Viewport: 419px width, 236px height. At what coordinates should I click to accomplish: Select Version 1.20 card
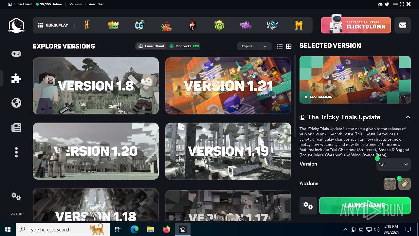pos(96,151)
